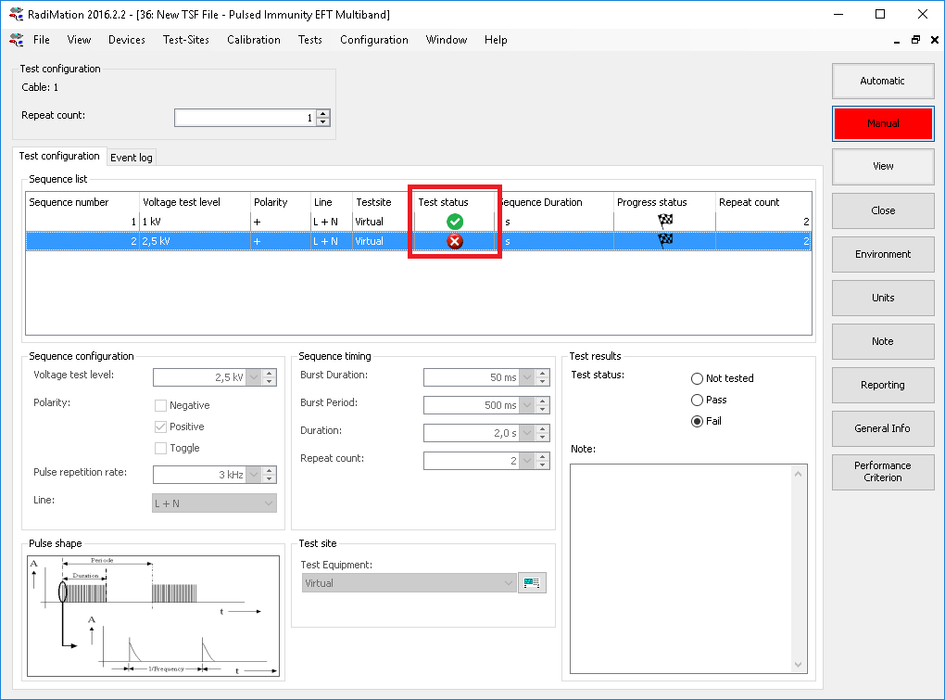Close the inner TSF document window

[x=934, y=40]
